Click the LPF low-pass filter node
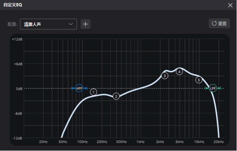237x151 pixels. tap(213, 88)
